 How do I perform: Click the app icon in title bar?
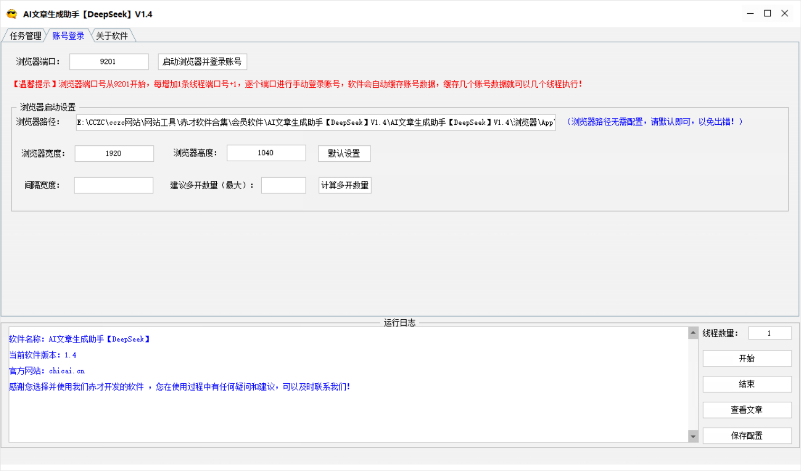click(12, 14)
